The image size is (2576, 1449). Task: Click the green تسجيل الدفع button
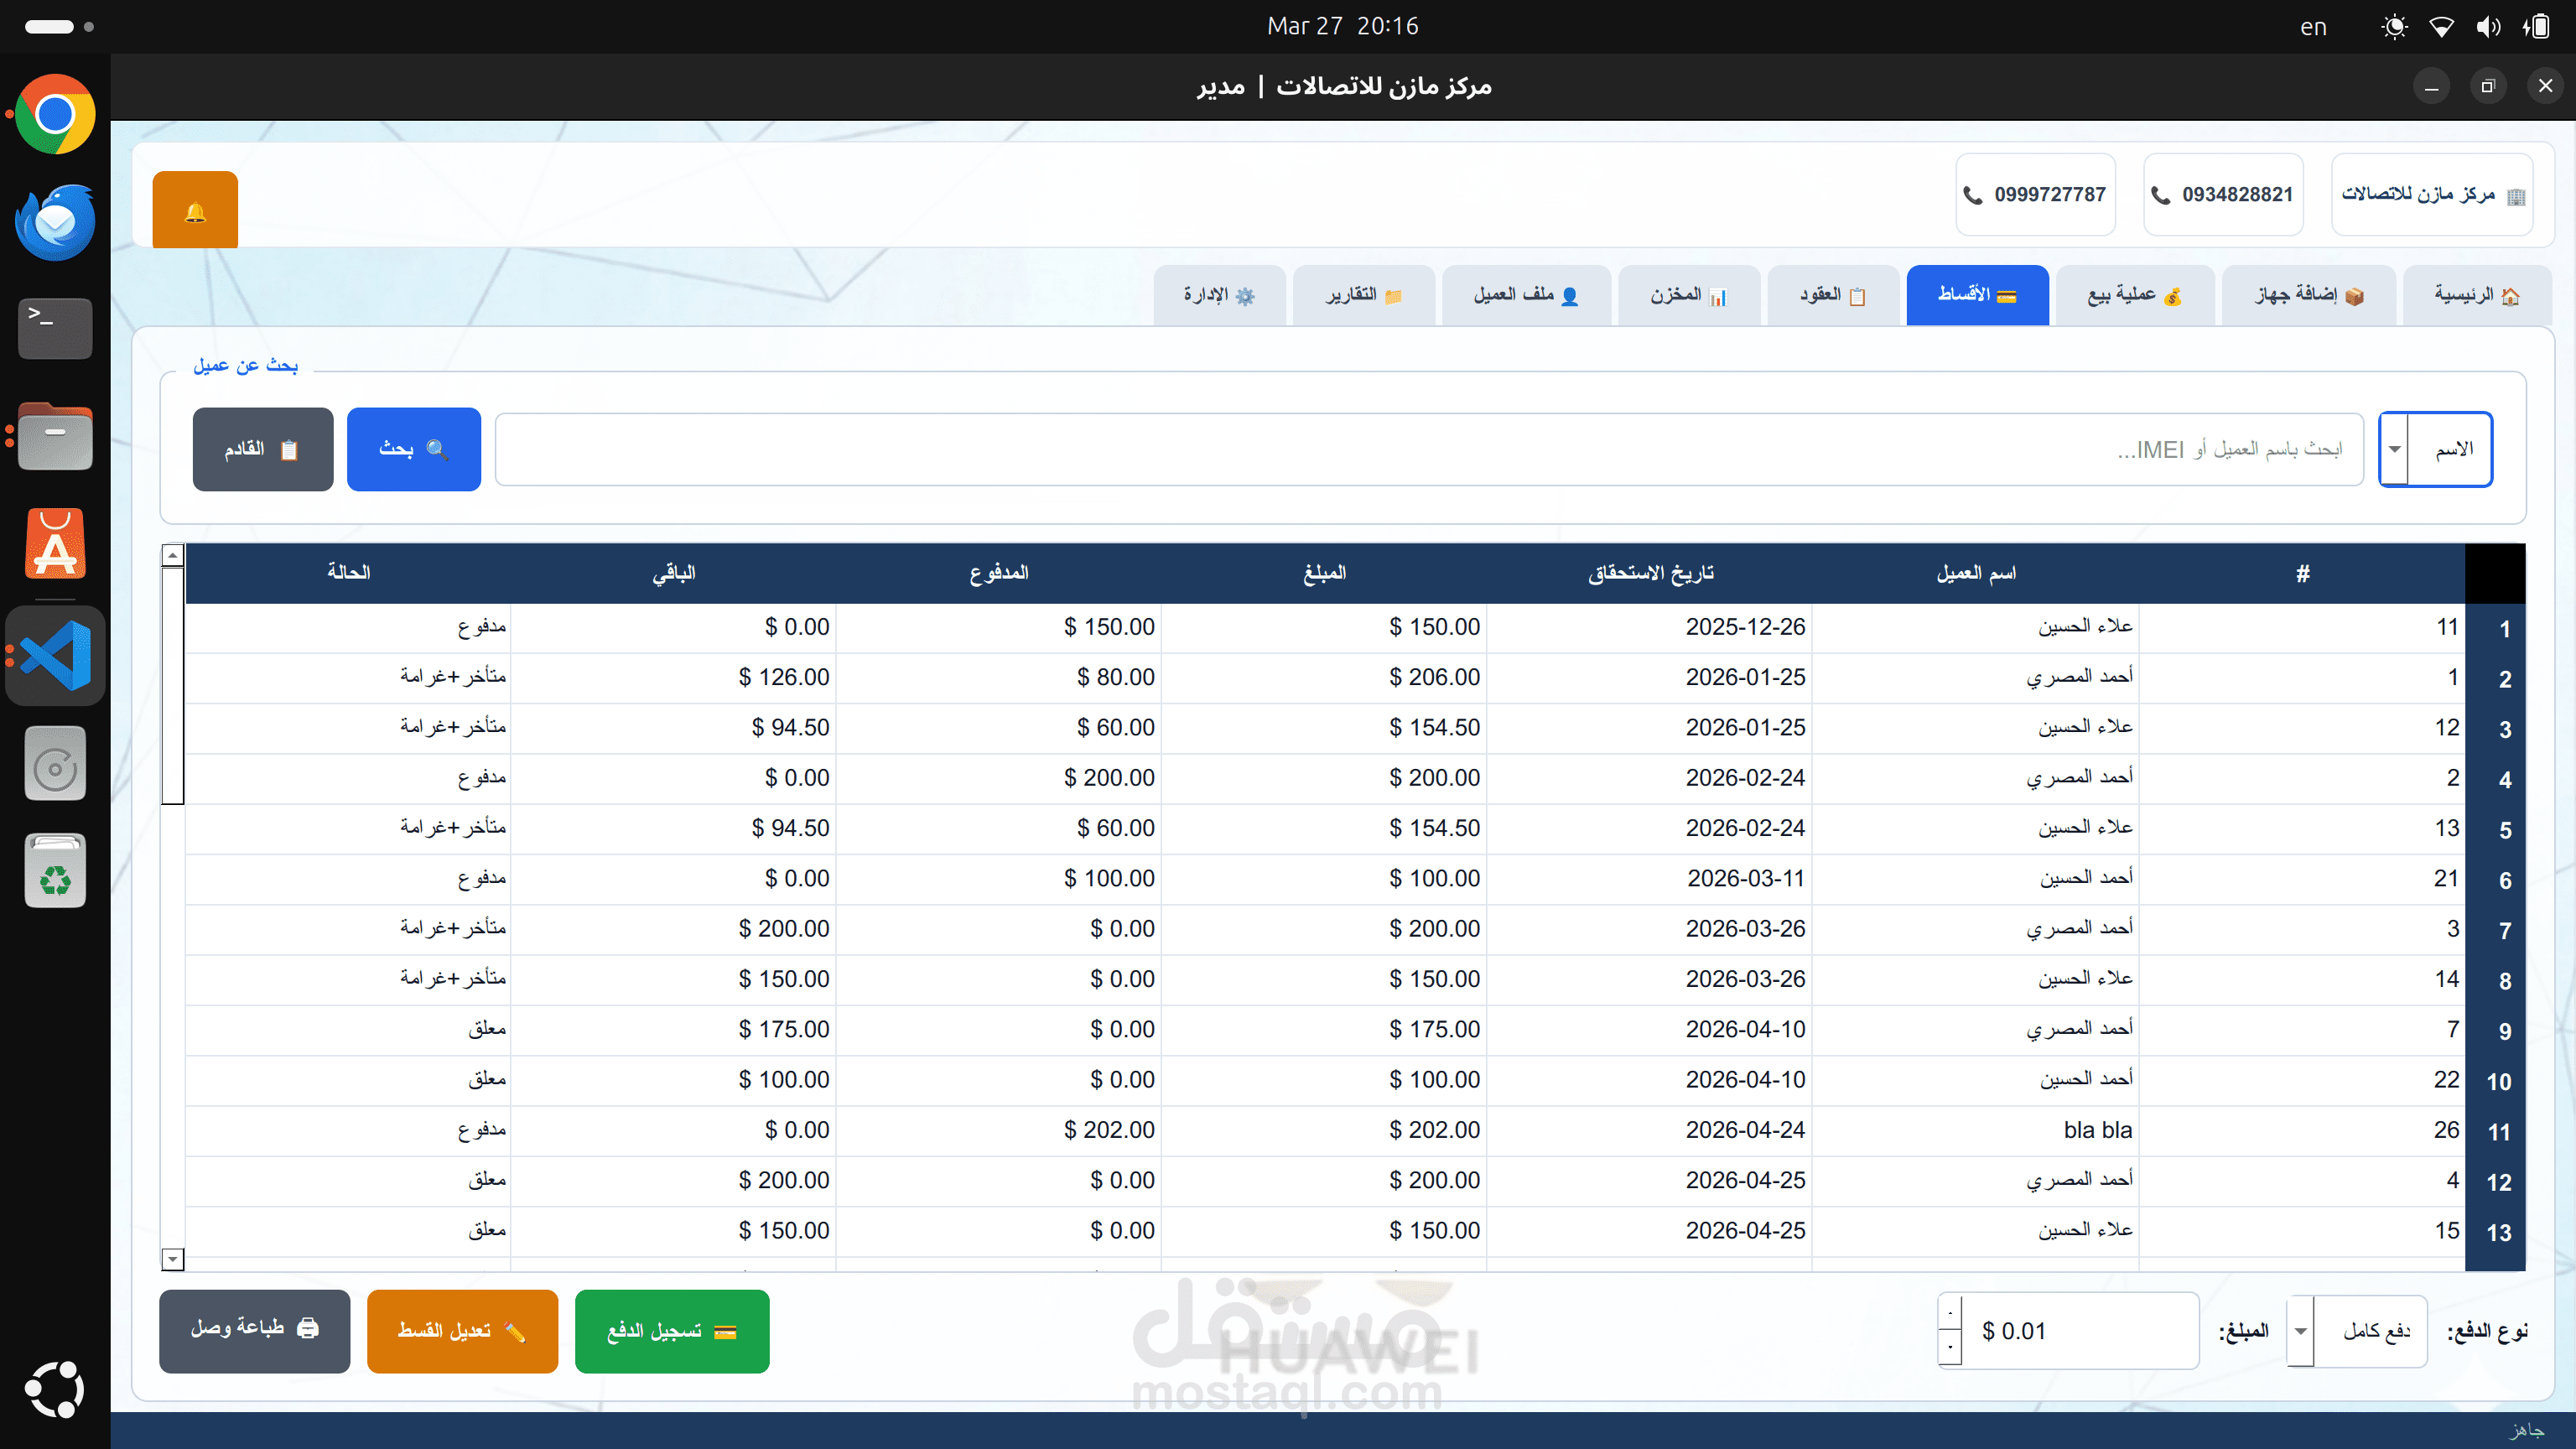(x=671, y=1331)
